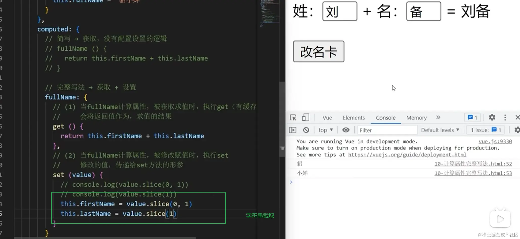Switch to the Vue devtools tab
This screenshot has height=239, width=520.
pyautogui.click(x=327, y=118)
